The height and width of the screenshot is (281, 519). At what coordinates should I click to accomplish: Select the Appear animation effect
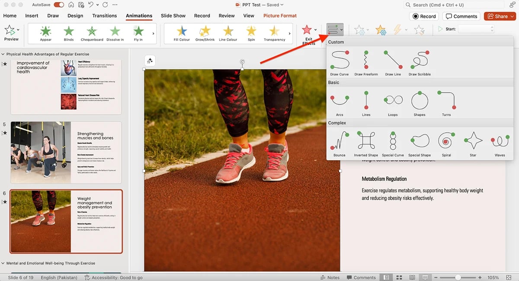(45, 32)
